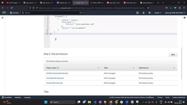The width and height of the screenshot is (187, 105).
Task: Open File Explorer from the taskbar
Action: click(x=89, y=102)
